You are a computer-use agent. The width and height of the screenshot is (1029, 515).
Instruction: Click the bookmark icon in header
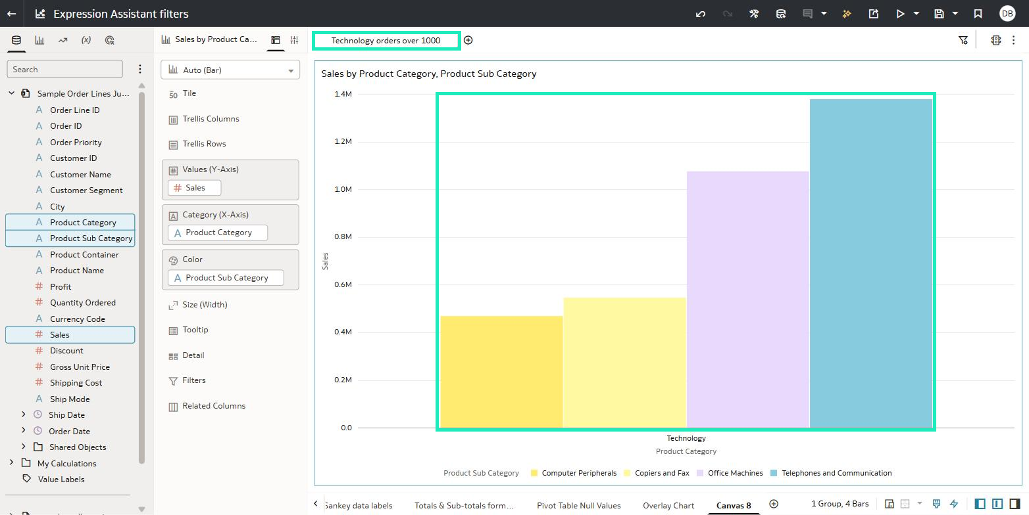click(978, 13)
